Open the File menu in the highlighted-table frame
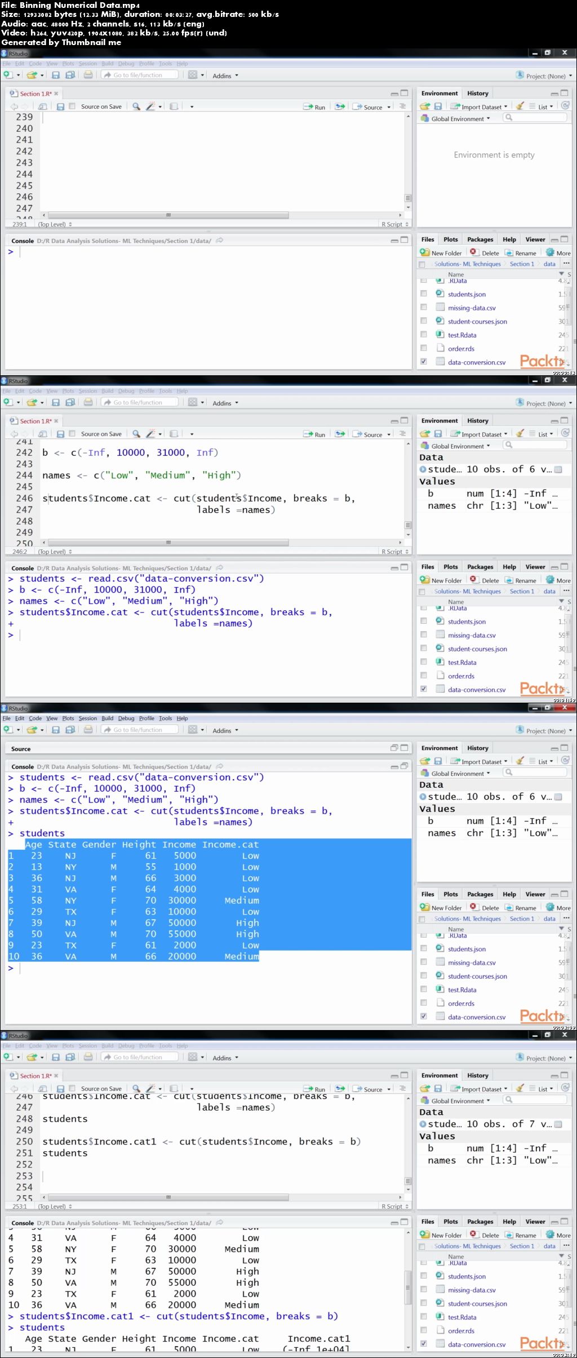This screenshot has height=1358, width=577. coord(6,718)
